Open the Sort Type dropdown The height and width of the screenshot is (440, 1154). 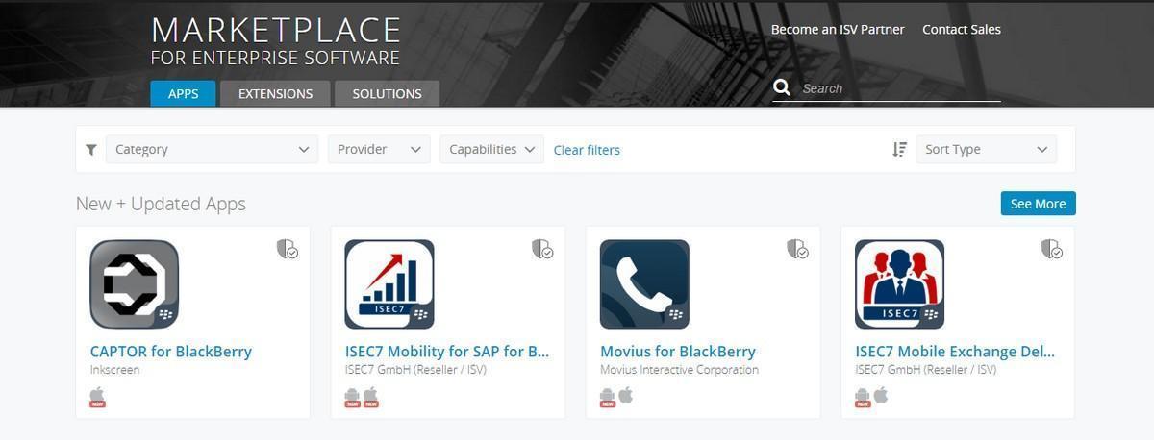pyautogui.click(x=986, y=150)
